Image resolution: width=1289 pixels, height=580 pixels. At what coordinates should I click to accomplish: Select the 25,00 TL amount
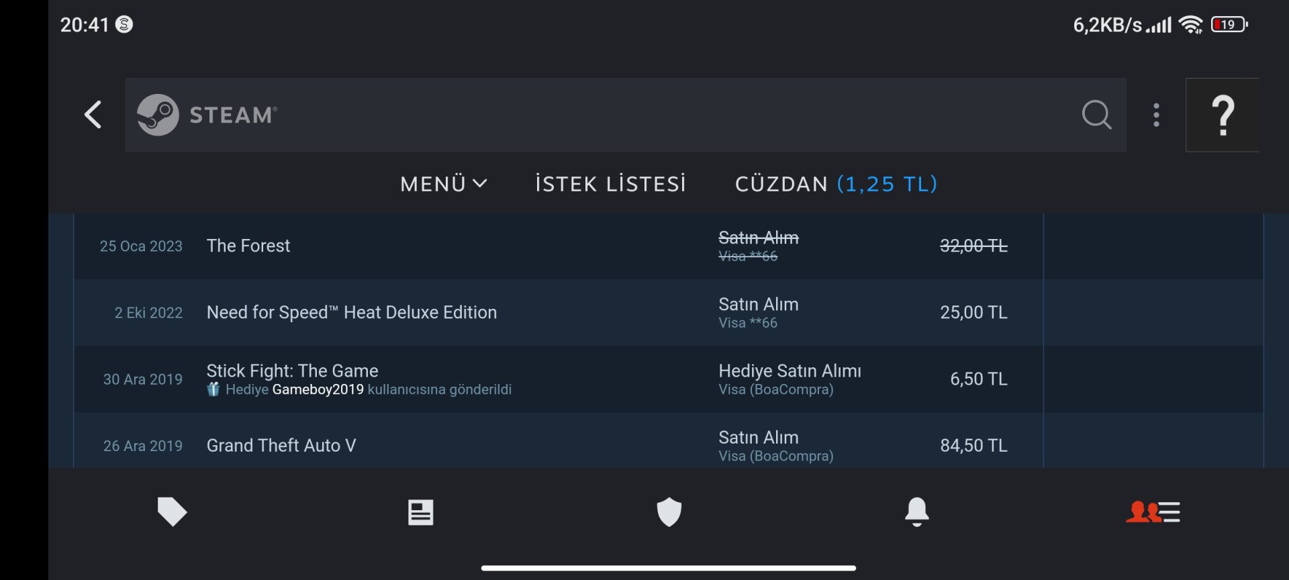coord(973,312)
